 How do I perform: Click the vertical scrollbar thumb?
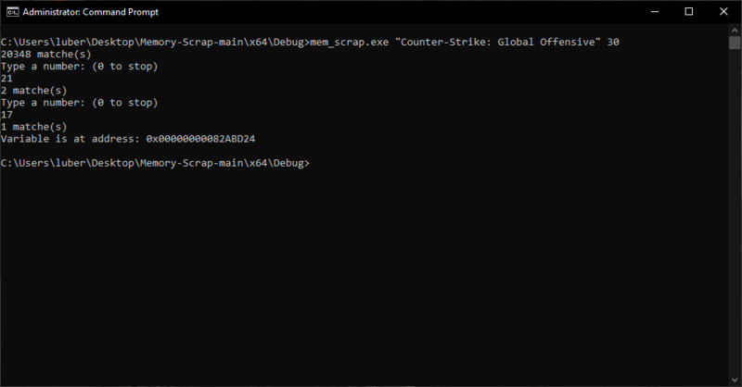pos(735,43)
